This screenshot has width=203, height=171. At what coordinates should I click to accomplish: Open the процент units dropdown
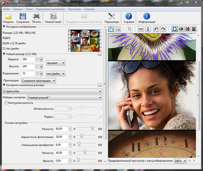pos(56,63)
